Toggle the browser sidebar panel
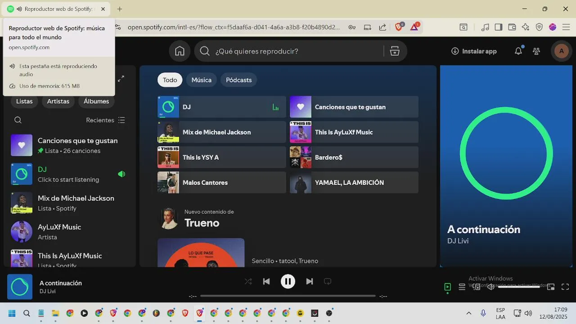Viewport: 576px width, 324px height. pos(499,27)
